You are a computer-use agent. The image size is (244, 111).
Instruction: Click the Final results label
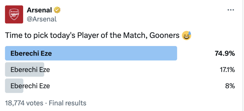(x=67, y=103)
